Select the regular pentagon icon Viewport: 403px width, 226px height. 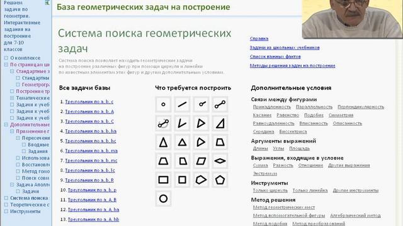coord(220,180)
